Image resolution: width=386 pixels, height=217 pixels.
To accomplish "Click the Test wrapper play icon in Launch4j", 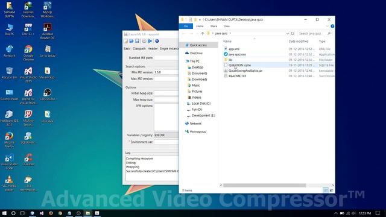I will point(150,41).
